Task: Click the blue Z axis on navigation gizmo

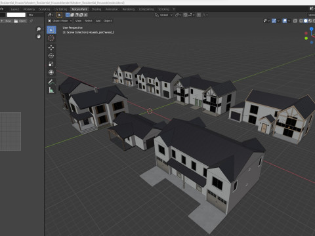Action: 312,29
